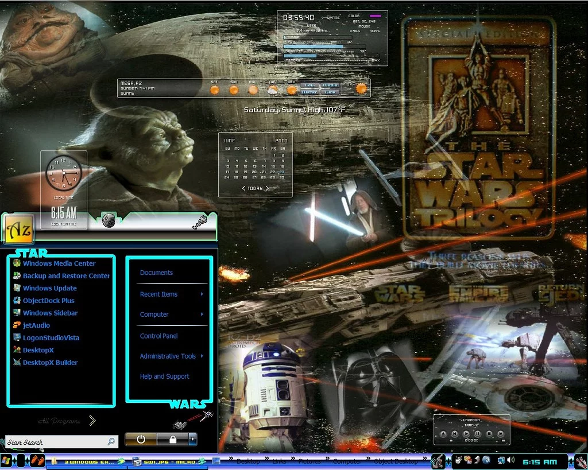Expand All Programs list
The width and height of the screenshot is (588, 470).
(x=92, y=421)
